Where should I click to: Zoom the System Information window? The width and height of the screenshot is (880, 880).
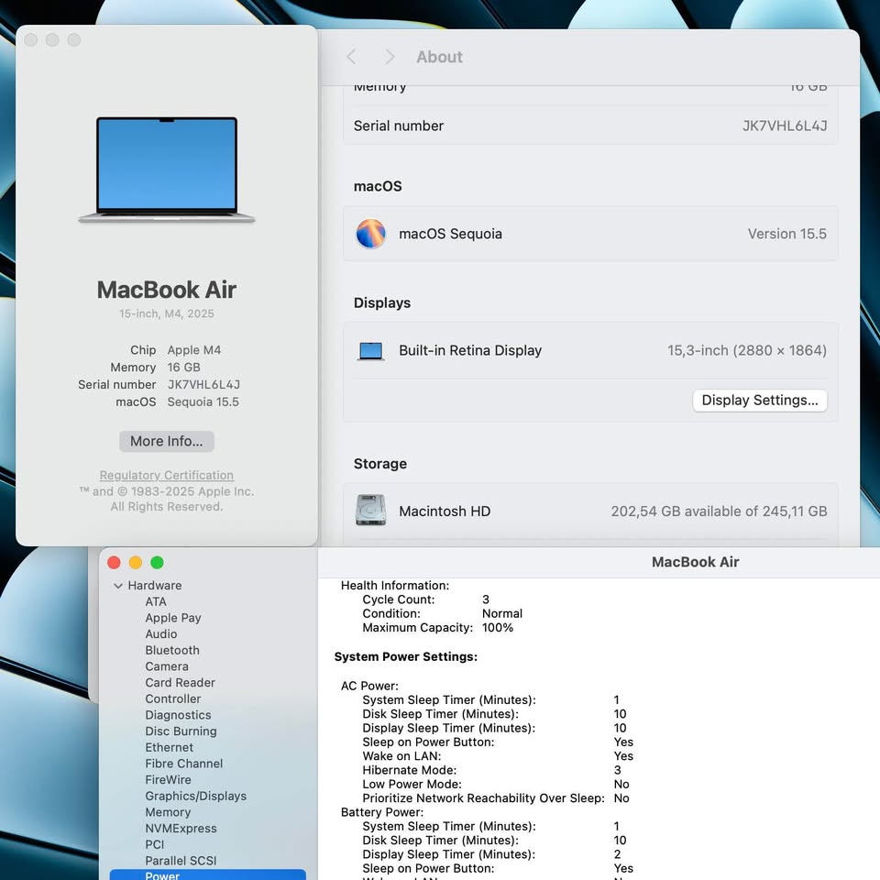157,563
